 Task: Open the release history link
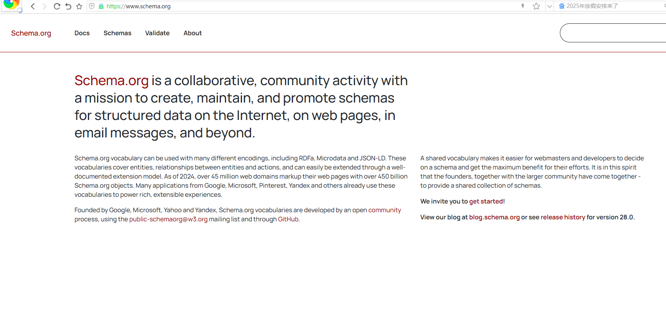(x=563, y=217)
